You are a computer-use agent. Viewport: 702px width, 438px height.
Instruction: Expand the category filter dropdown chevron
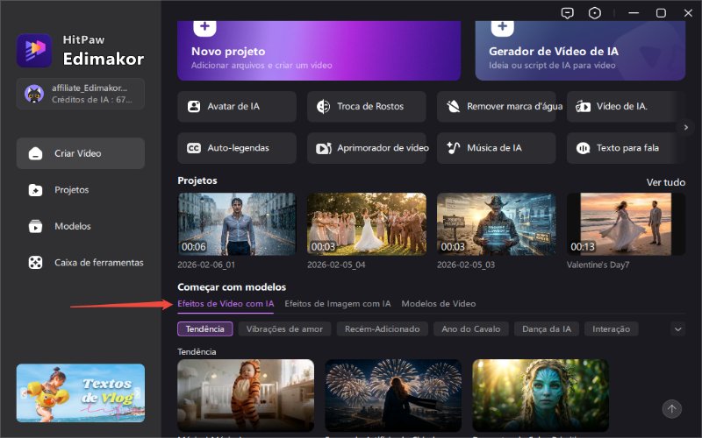point(677,329)
